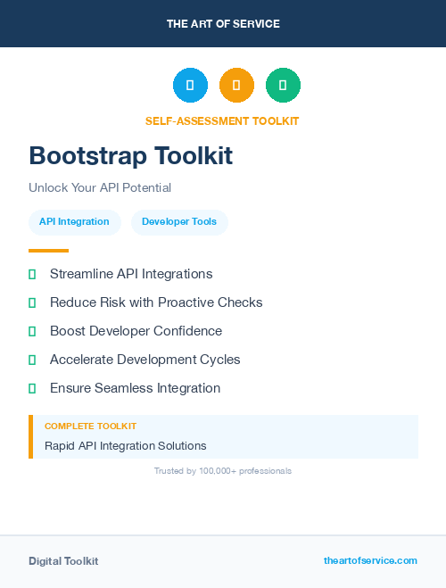
Task: Click THE ART OF SERVICE header title
Action: point(223,24)
